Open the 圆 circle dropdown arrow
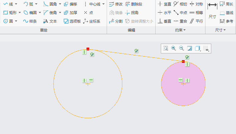236x134 pixels. click(x=16, y=21)
